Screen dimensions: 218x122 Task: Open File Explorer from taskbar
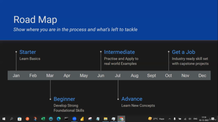click(x=106, y=119)
